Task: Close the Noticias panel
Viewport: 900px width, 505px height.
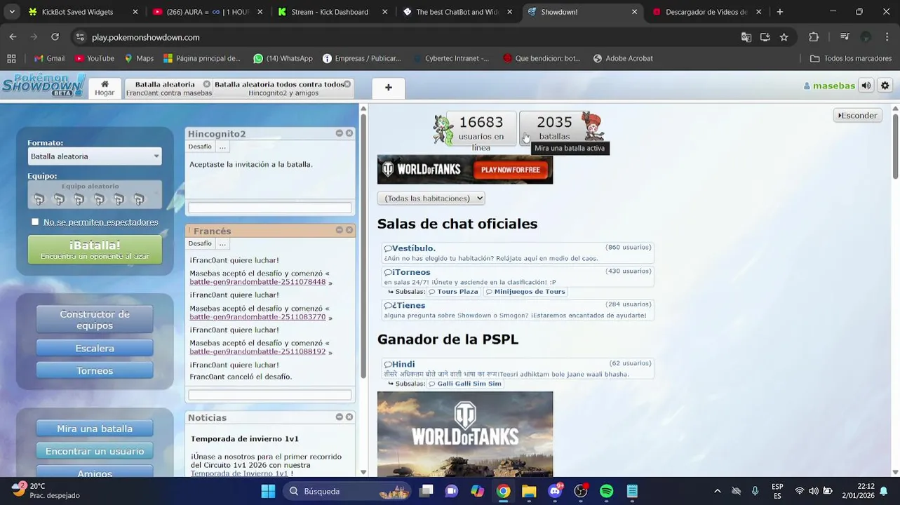Action: click(x=349, y=417)
